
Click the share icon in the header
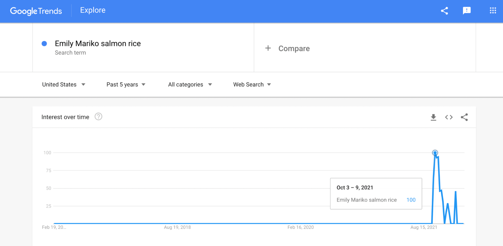coord(444,11)
